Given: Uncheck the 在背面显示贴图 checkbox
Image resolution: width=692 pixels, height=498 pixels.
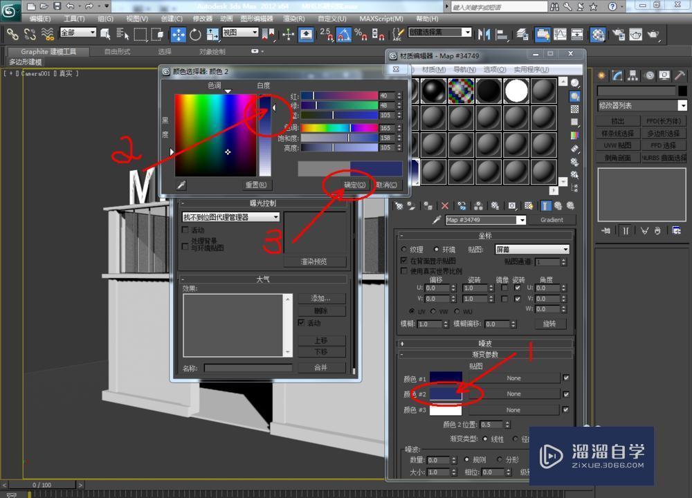Looking at the screenshot, I should point(402,261).
